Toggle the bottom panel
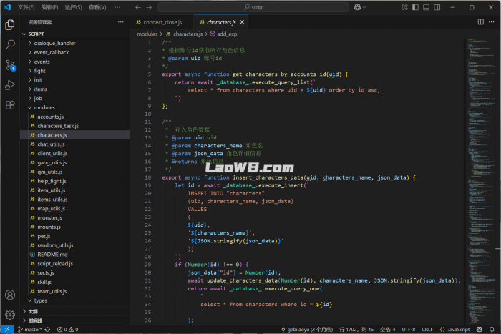Screen dimensions: 501x334 click(x=427, y=7)
